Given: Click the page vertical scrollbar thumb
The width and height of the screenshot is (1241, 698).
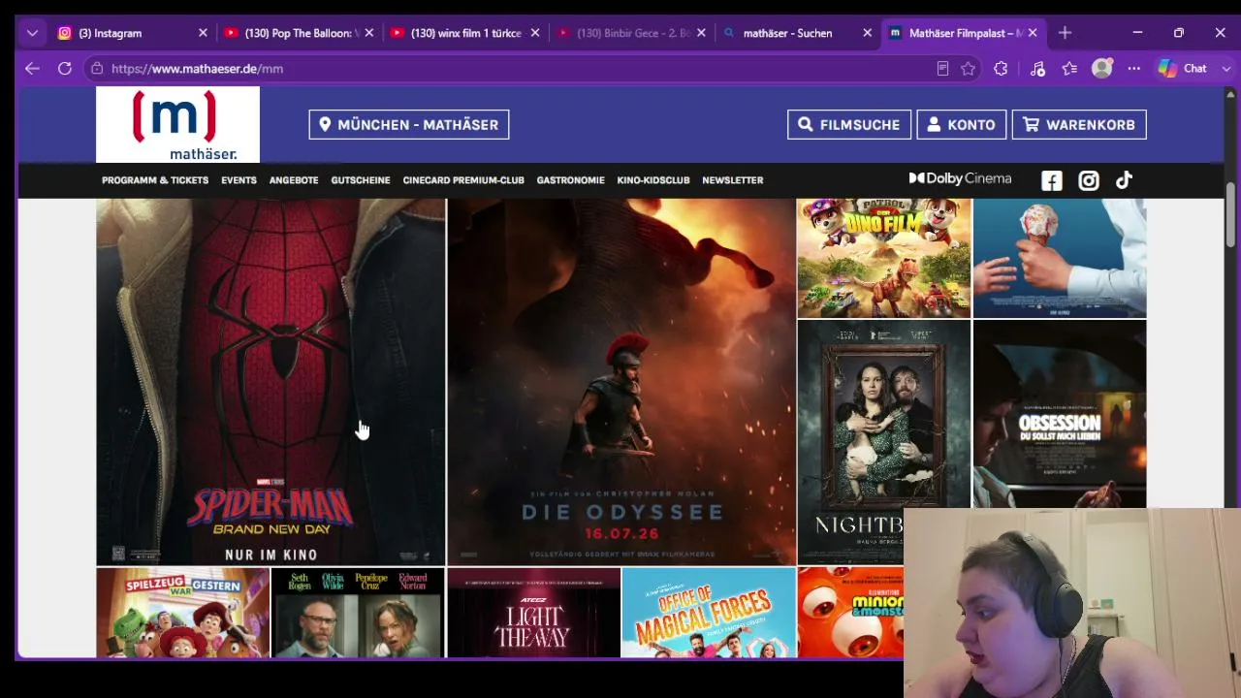Looking at the screenshot, I should pos(1230,214).
